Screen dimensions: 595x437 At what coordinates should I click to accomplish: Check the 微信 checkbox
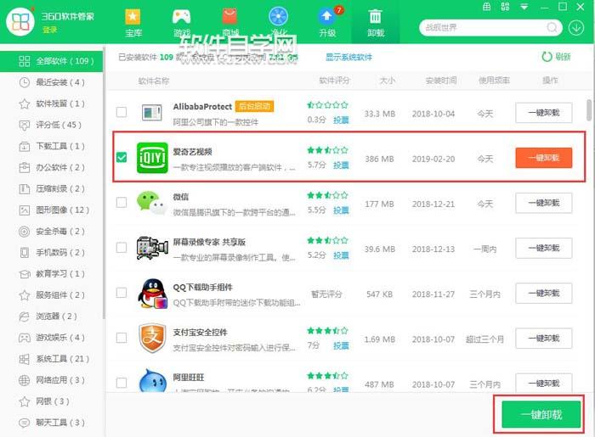click(x=122, y=202)
